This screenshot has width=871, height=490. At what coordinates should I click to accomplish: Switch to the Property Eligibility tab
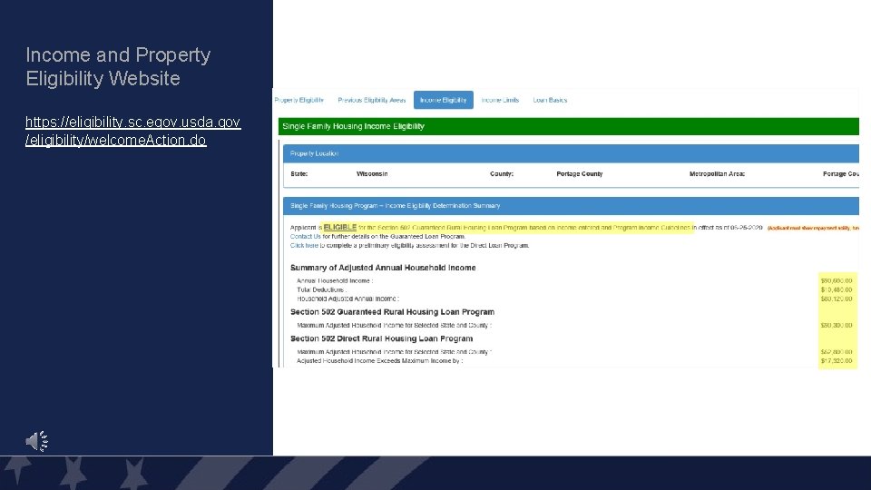(x=298, y=100)
